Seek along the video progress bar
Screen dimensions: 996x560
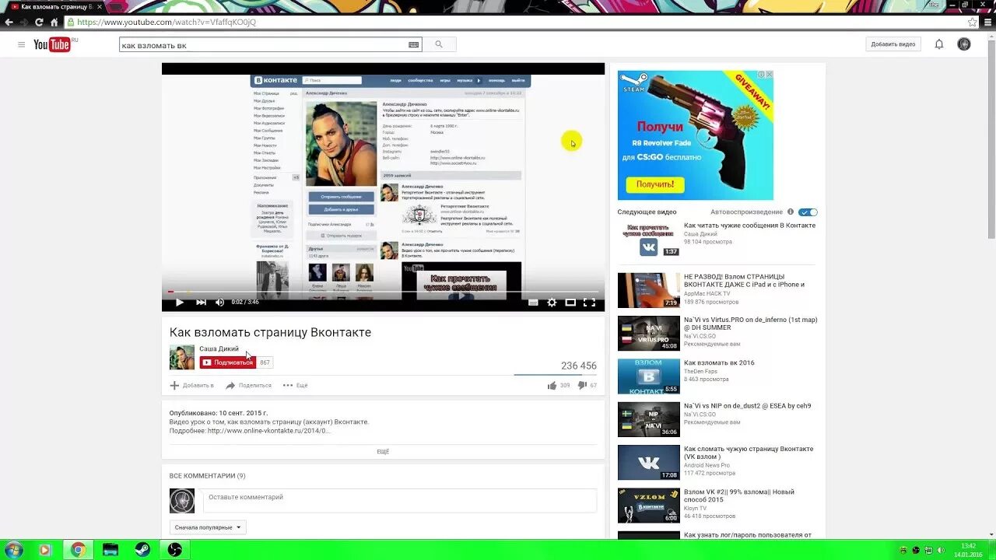tap(383, 292)
